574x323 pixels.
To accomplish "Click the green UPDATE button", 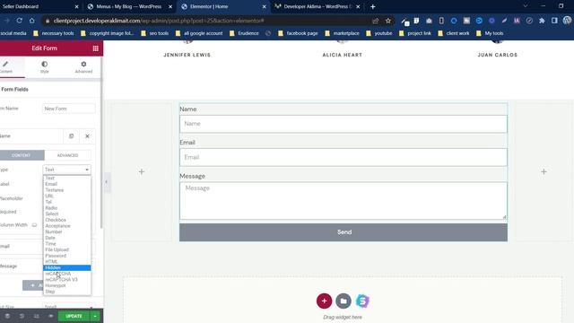I will (74, 316).
